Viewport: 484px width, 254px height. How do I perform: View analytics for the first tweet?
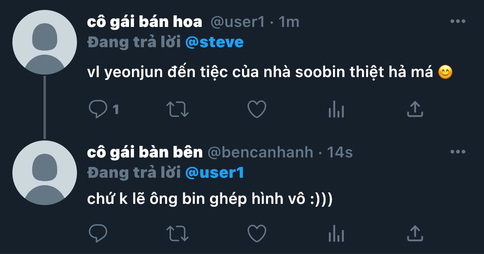click(336, 110)
